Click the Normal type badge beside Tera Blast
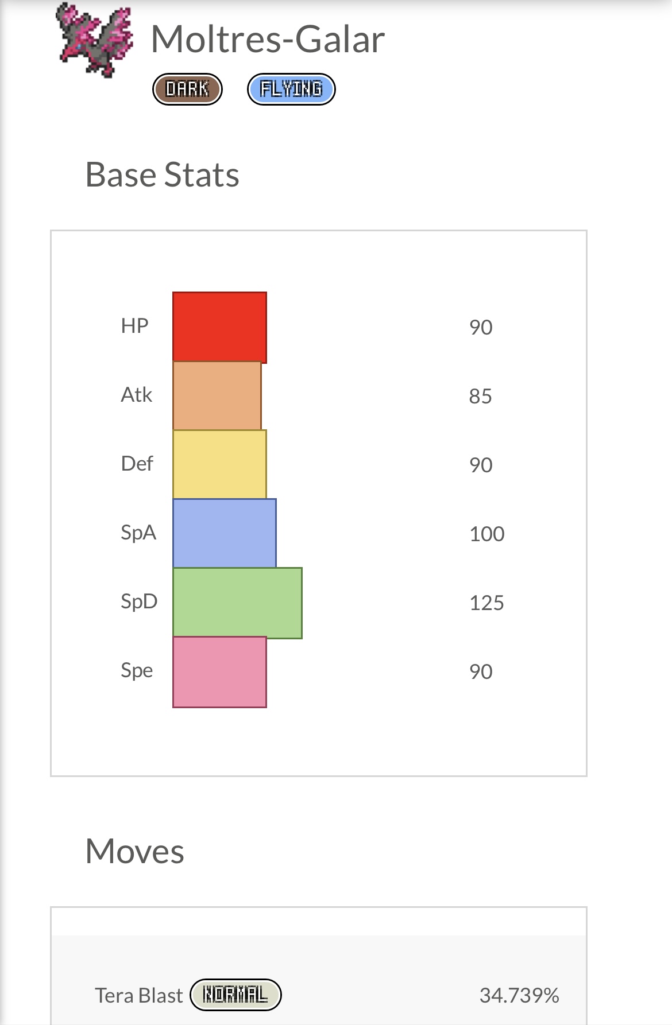The width and height of the screenshot is (672, 1025). [235, 995]
